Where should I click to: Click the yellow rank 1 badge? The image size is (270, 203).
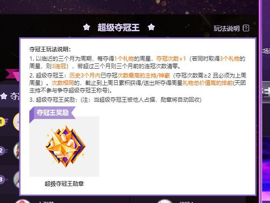[2, 122]
